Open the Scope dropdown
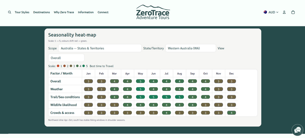The width and height of the screenshot is (305, 138). pos(100,48)
